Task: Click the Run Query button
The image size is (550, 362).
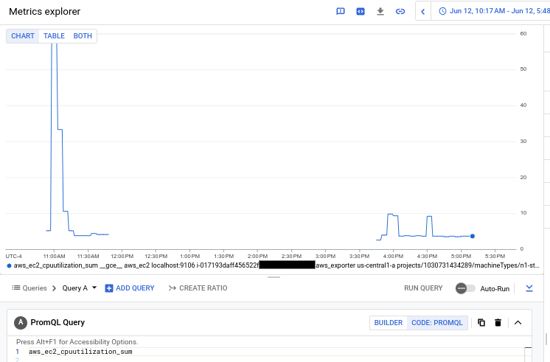Action: tap(423, 288)
